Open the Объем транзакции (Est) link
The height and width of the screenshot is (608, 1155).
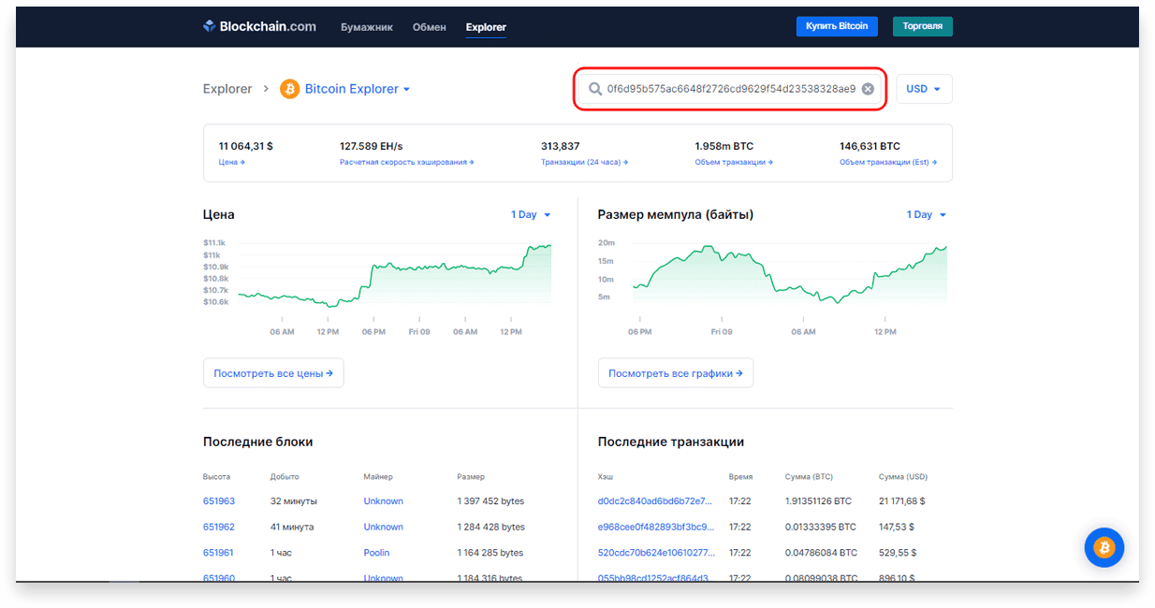888,162
